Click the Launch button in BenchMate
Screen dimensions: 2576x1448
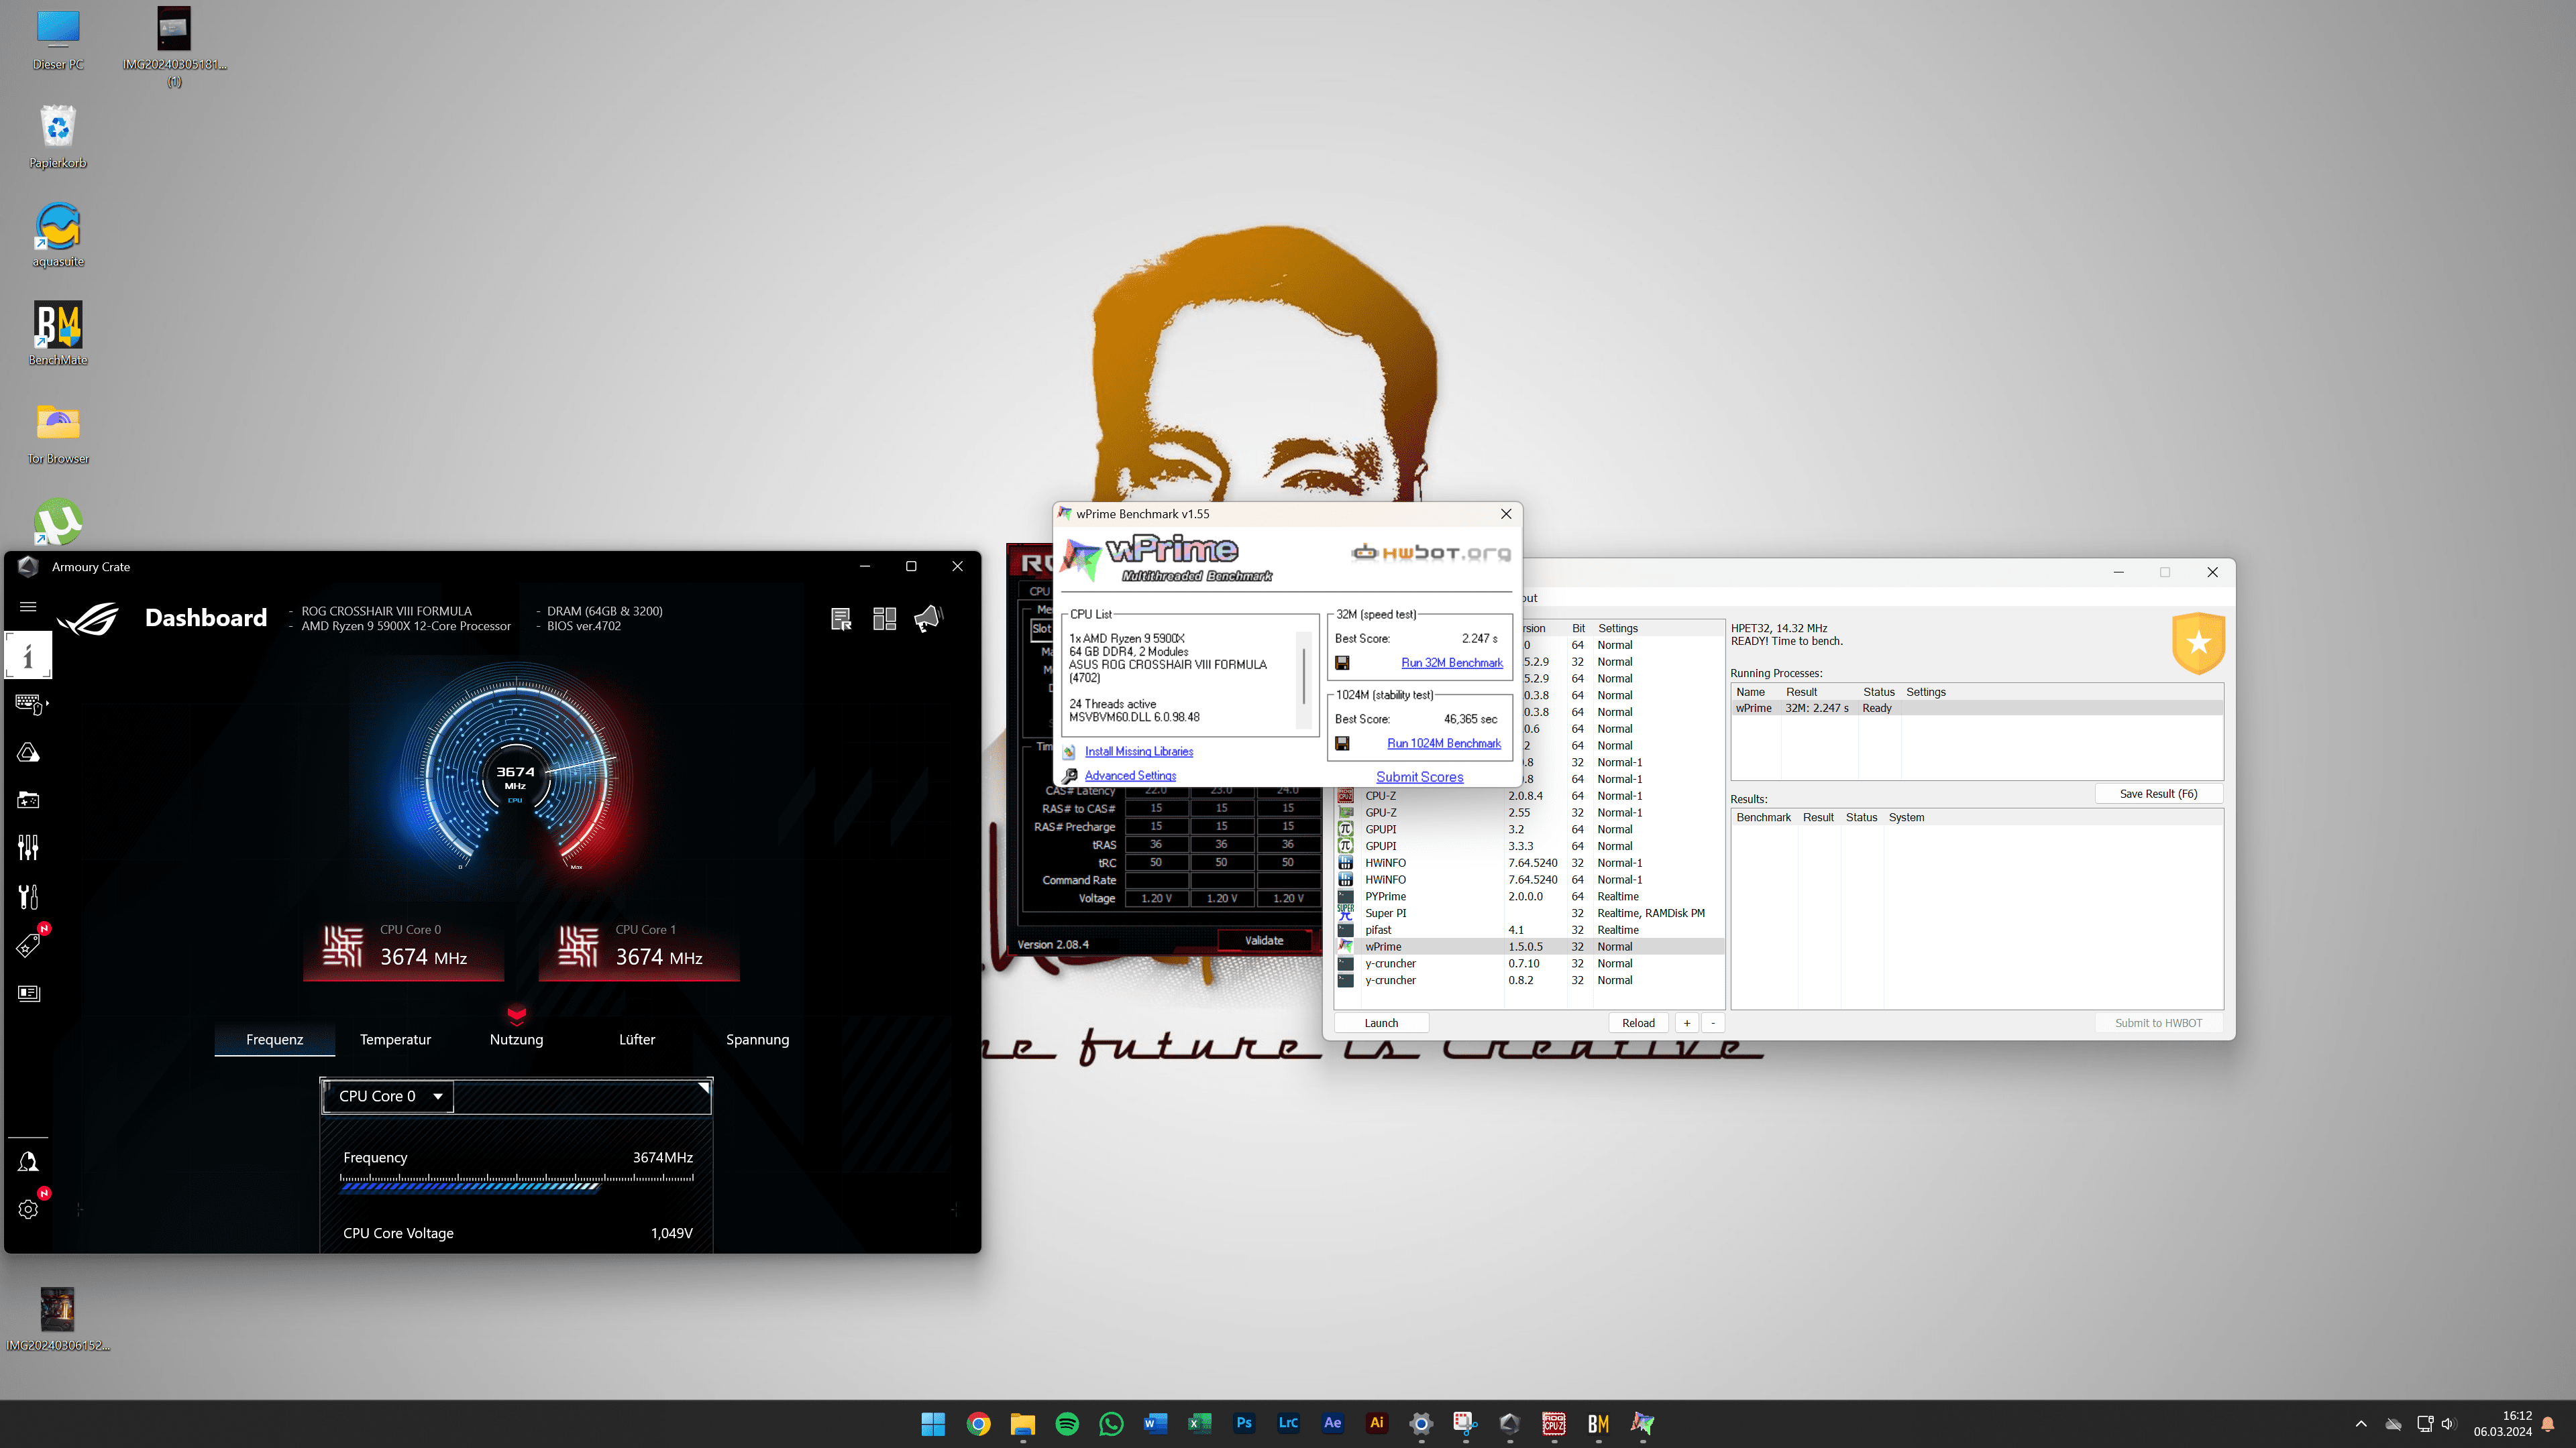click(1381, 1023)
